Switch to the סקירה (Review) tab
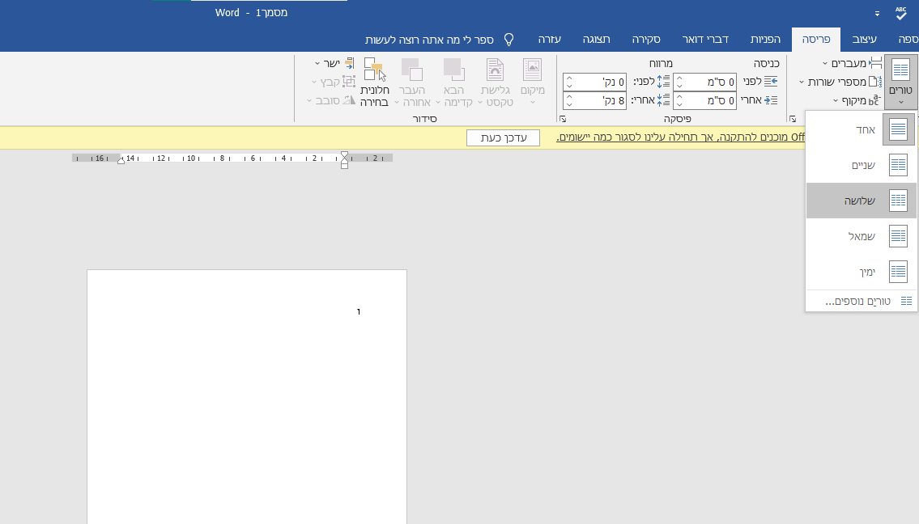This screenshot has width=919, height=524. click(x=646, y=40)
